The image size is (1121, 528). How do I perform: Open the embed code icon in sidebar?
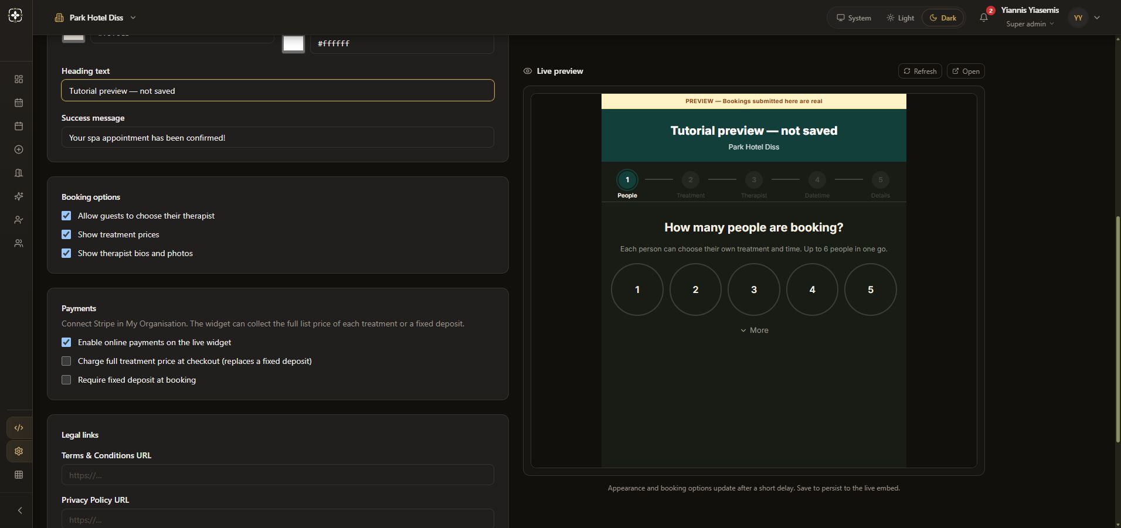coord(19,428)
